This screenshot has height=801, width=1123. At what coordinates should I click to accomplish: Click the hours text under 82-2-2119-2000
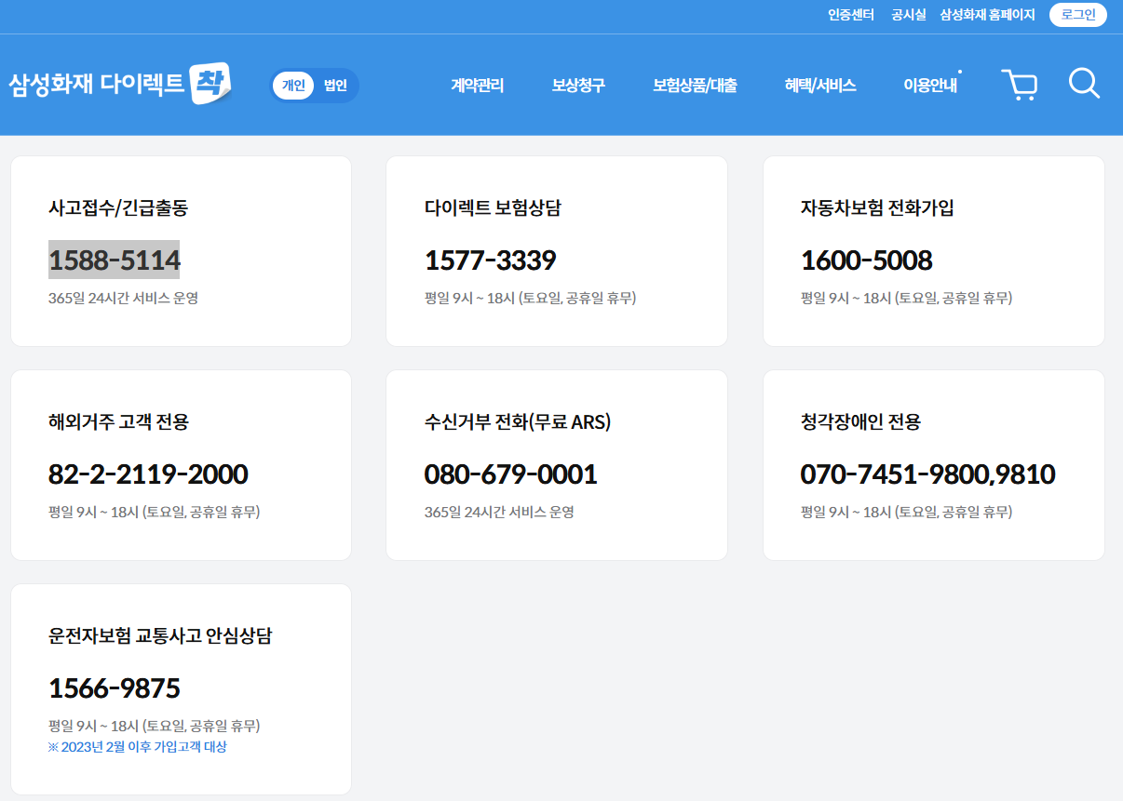(x=155, y=513)
